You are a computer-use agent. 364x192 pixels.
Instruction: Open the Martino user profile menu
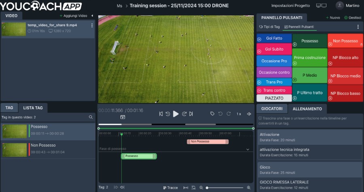click(347, 6)
